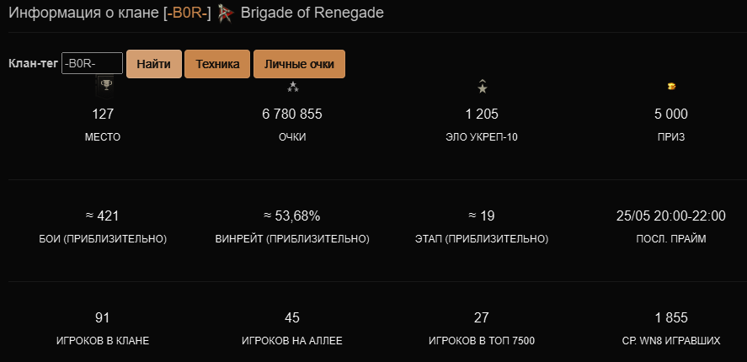The height and width of the screenshot is (362, 747).
Task: Click the winrate value 53,68%
Action: tap(292, 216)
